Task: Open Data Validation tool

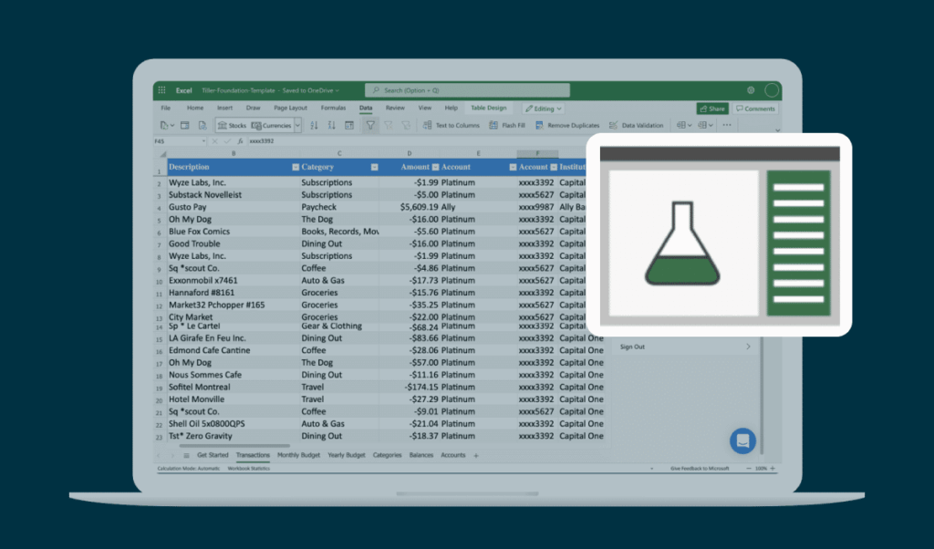Action: pyautogui.click(x=636, y=125)
